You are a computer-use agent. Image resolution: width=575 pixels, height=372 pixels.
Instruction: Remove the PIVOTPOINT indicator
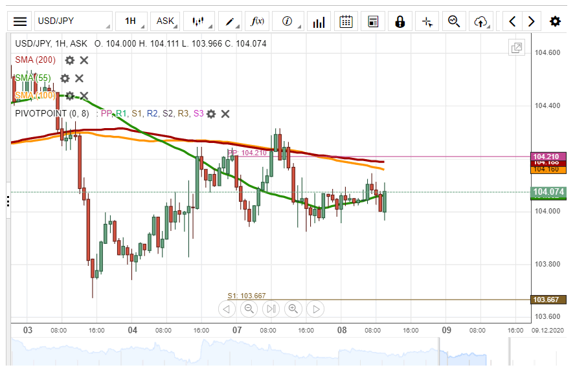click(225, 114)
